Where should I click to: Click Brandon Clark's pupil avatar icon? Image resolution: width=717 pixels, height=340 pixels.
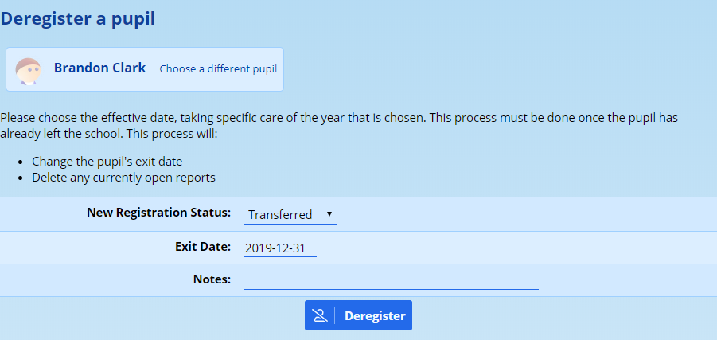point(29,70)
